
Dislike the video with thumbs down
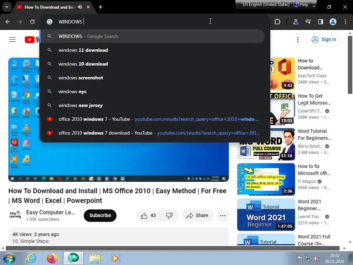click(170, 215)
